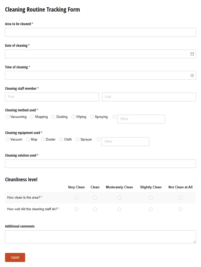Click the clock icon in time field
The width and height of the screenshot is (201, 267).
[x=192, y=75]
